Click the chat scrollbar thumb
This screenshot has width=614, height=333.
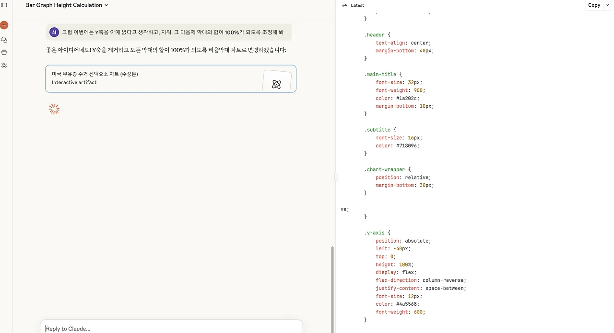click(x=332, y=289)
